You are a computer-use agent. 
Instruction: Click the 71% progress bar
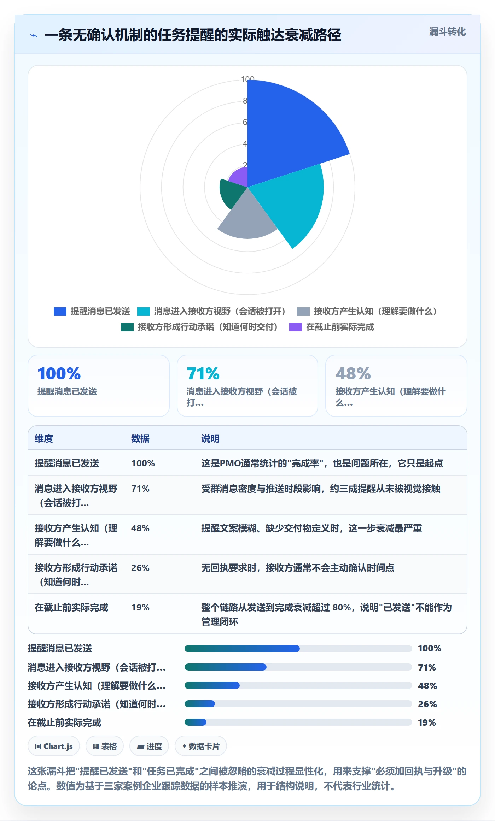(298, 667)
